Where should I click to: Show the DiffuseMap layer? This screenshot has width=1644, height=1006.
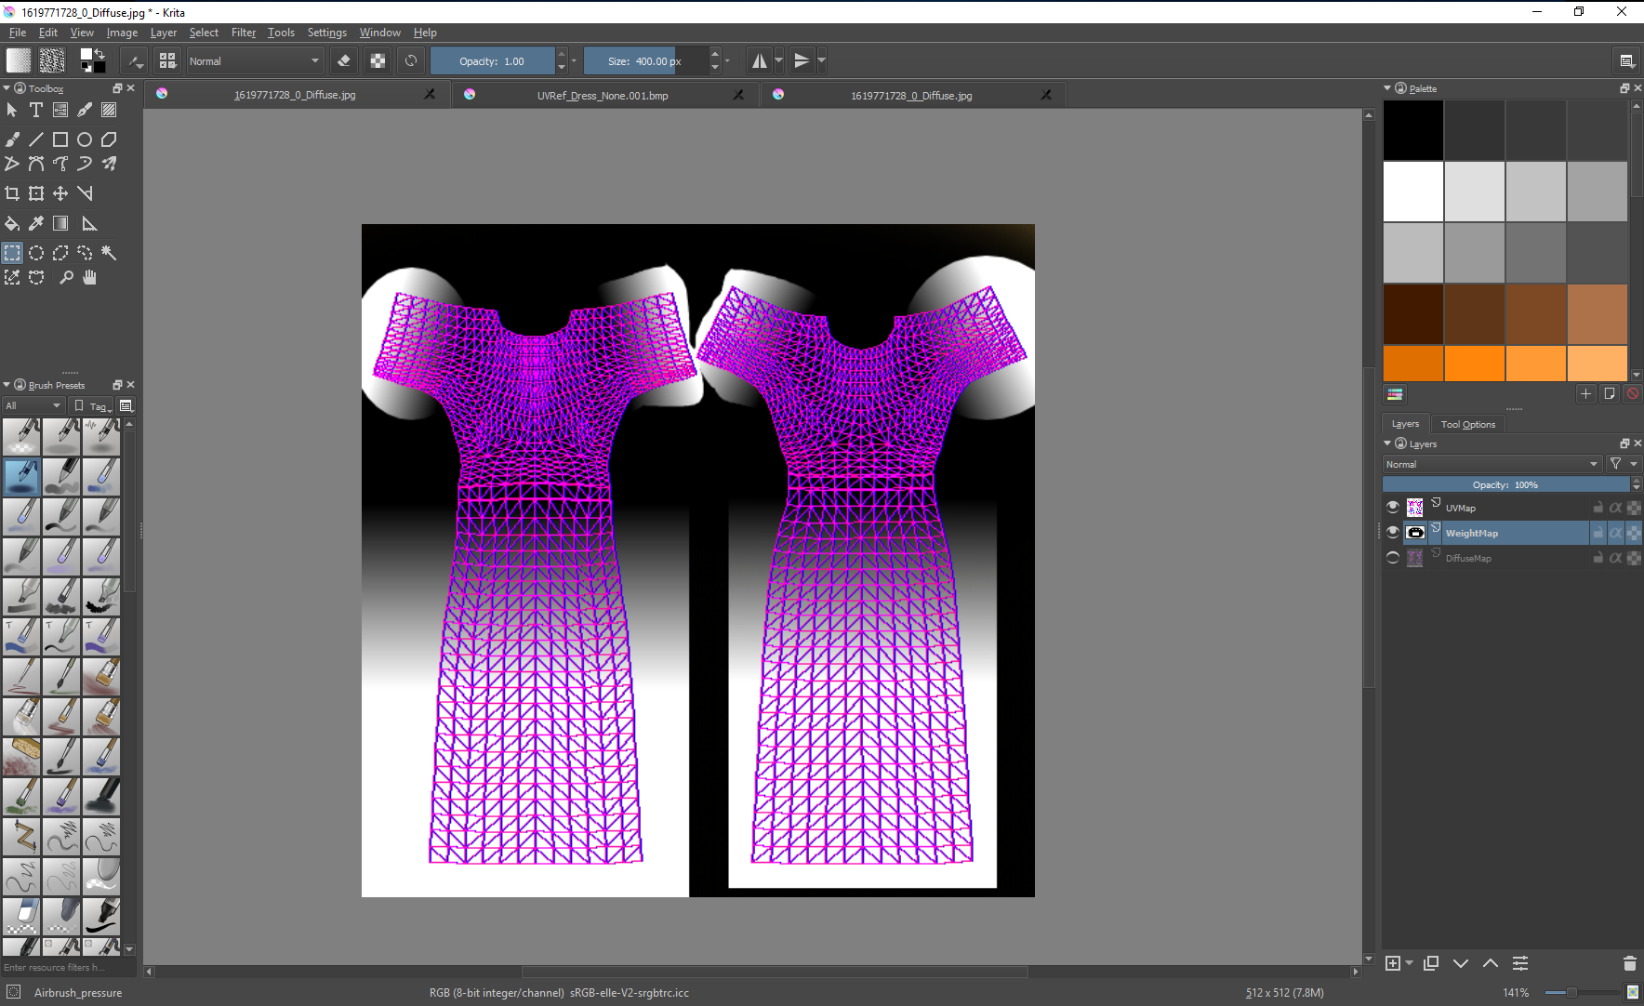pyautogui.click(x=1392, y=558)
